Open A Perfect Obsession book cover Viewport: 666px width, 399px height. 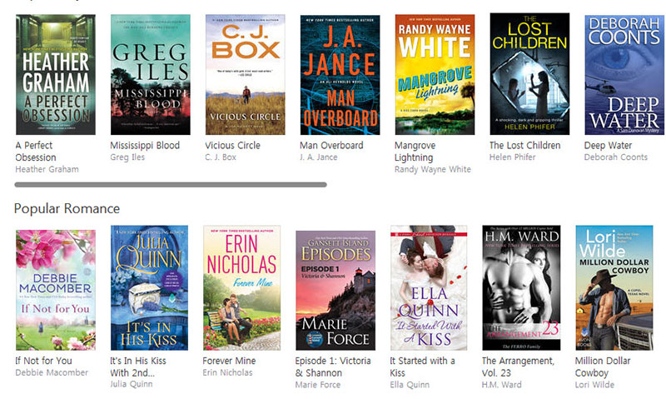point(56,75)
